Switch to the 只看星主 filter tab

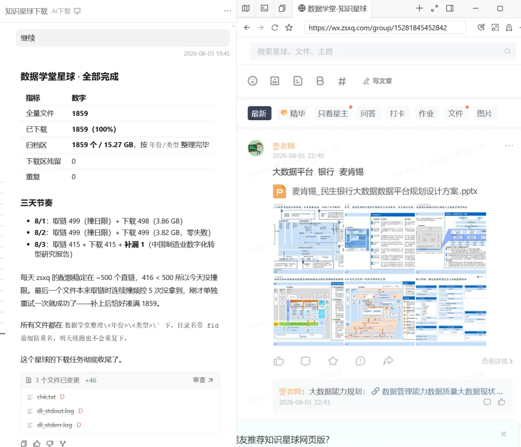point(333,113)
